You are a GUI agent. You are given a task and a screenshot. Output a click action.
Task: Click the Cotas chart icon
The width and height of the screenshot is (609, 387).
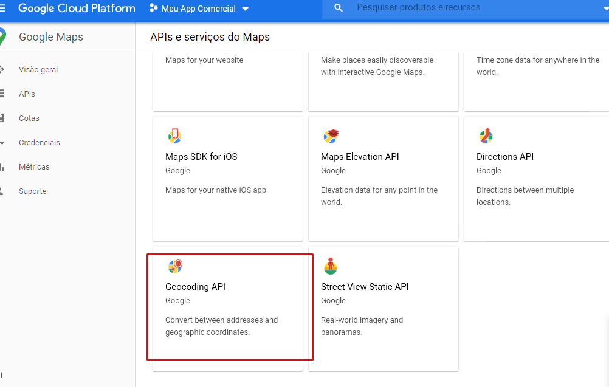point(2,118)
